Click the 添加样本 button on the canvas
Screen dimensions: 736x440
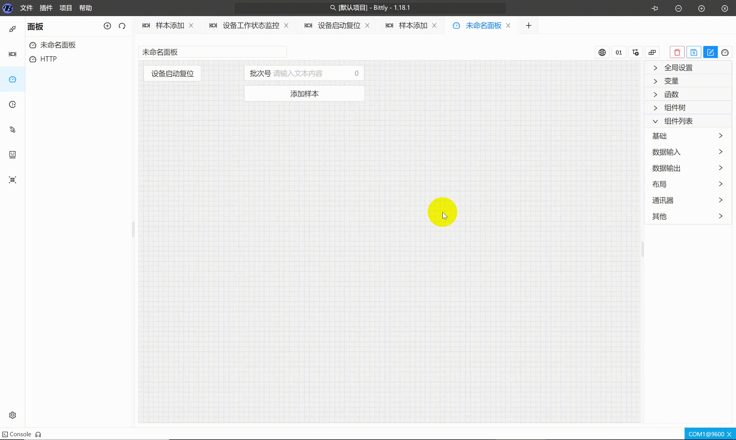point(304,93)
